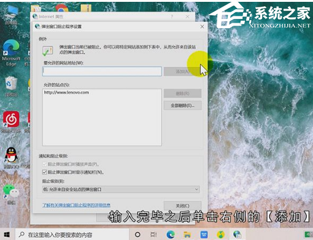Image resolution: width=313 pixels, height=240 pixels.
Task: Open Edge browser from the taskbar
Action: pyautogui.click(x=171, y=234)
